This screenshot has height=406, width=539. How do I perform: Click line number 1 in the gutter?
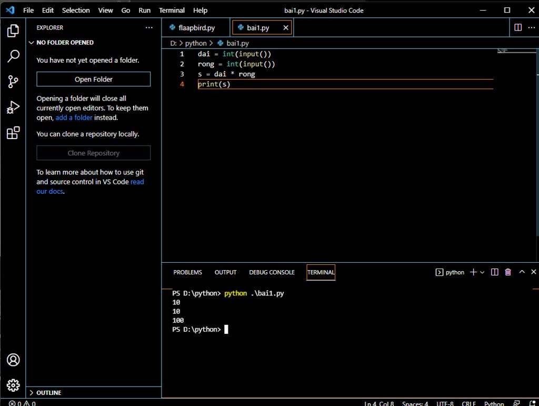coord(182,54)
